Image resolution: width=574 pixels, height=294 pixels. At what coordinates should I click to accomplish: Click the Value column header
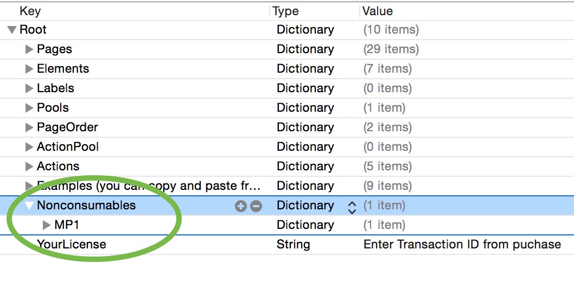pyautogui.click(x=377, y=11)
